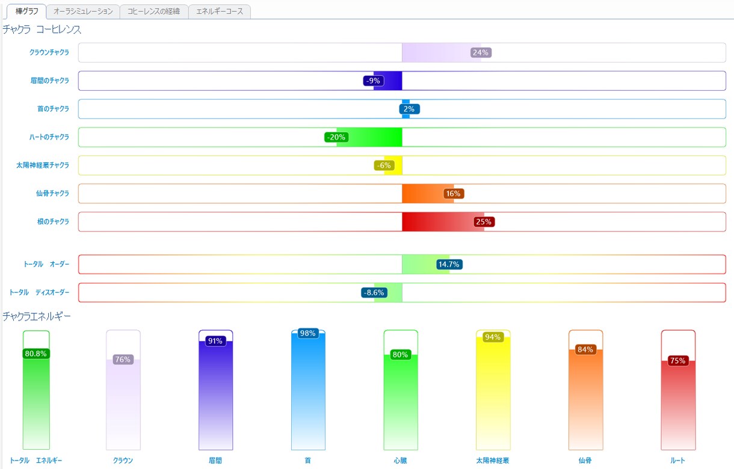This screenshot has width=734, height=469.
Task: Select the ハートのチャクラ row label
Action: point(49,137)
